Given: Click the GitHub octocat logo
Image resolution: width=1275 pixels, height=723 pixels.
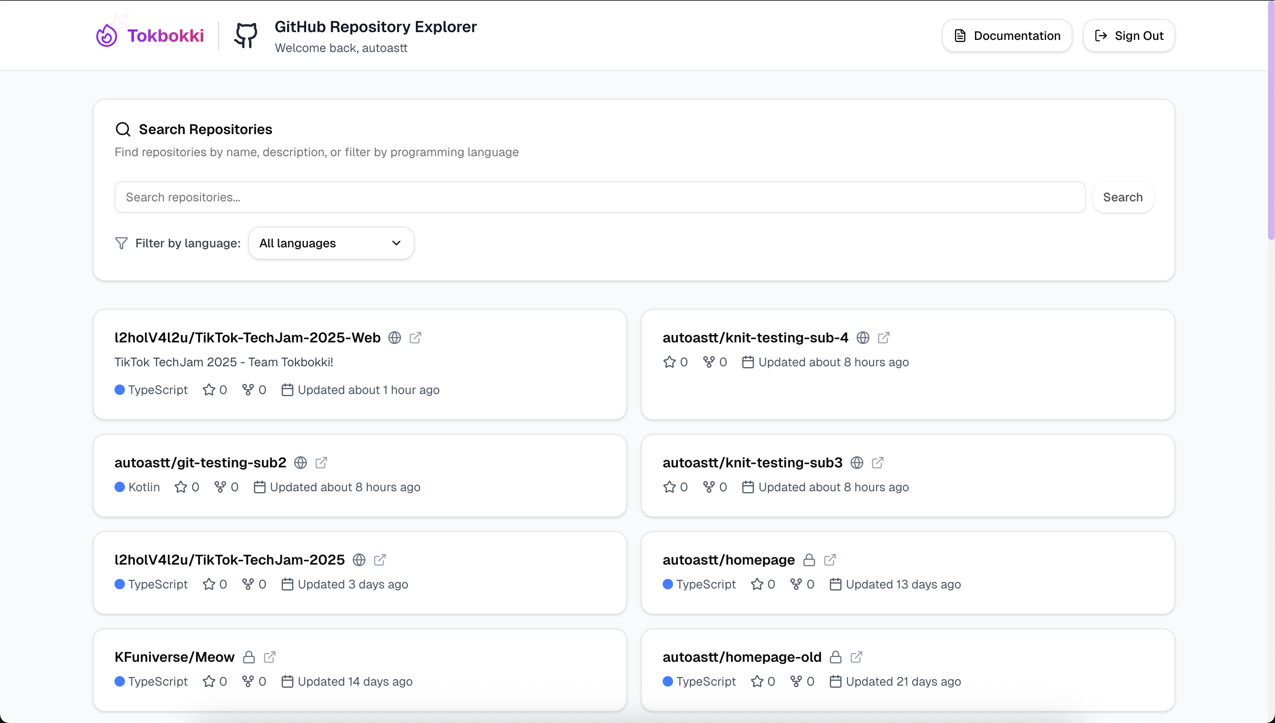Looking at the screenshot, I should point(246,36).
